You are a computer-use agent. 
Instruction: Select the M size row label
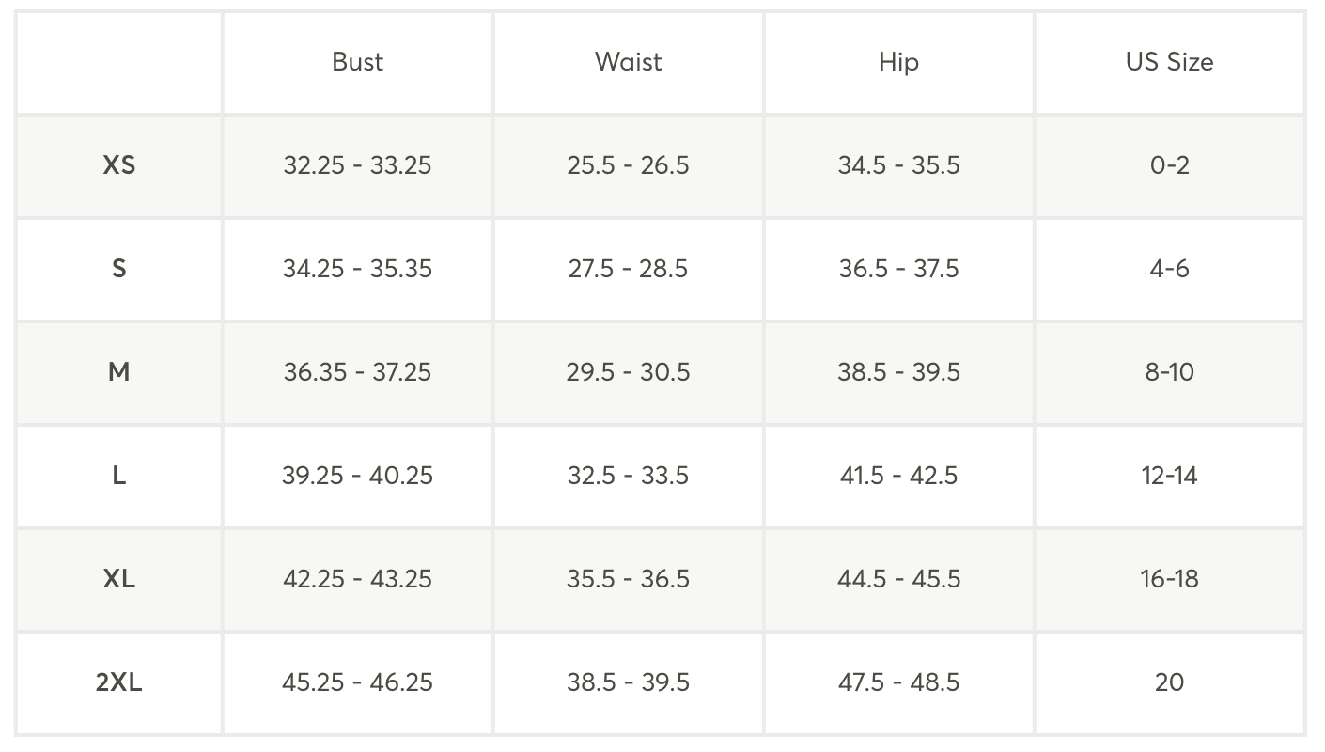[x=119, y=372]
